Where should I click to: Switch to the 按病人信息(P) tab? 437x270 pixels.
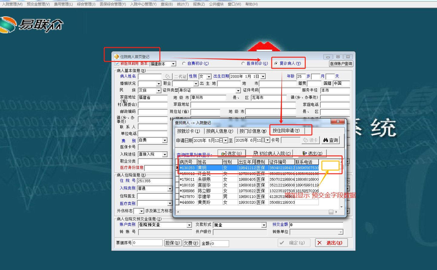pyautogui.click(x=220, y=131)
